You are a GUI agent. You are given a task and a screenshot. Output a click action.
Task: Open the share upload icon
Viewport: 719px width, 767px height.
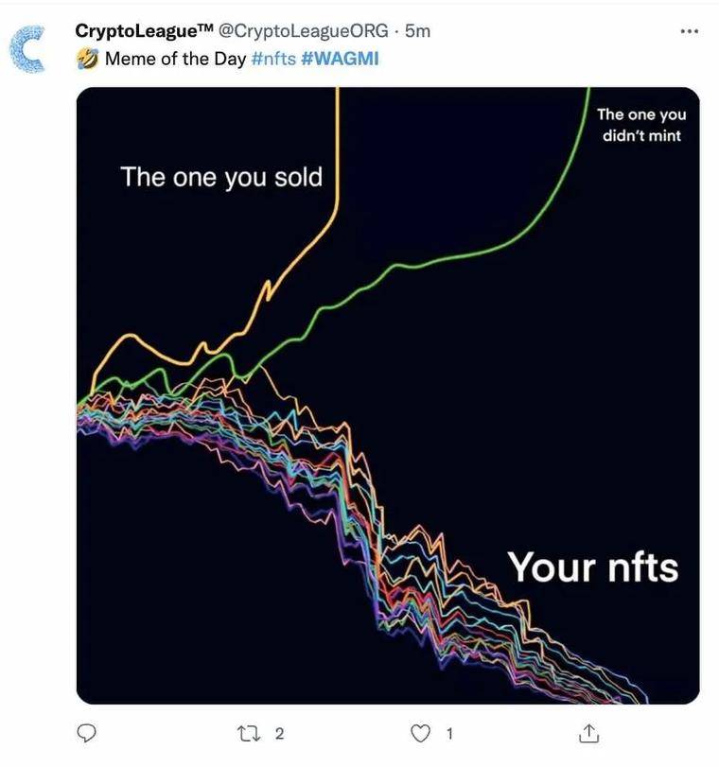pos(588,733)
